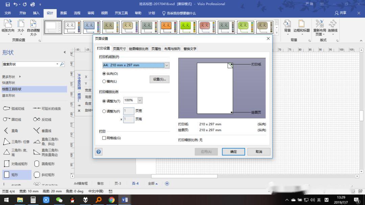Confirm the dialog with OK (确定) button
The image size is (365, 205).
click(233, 152)
